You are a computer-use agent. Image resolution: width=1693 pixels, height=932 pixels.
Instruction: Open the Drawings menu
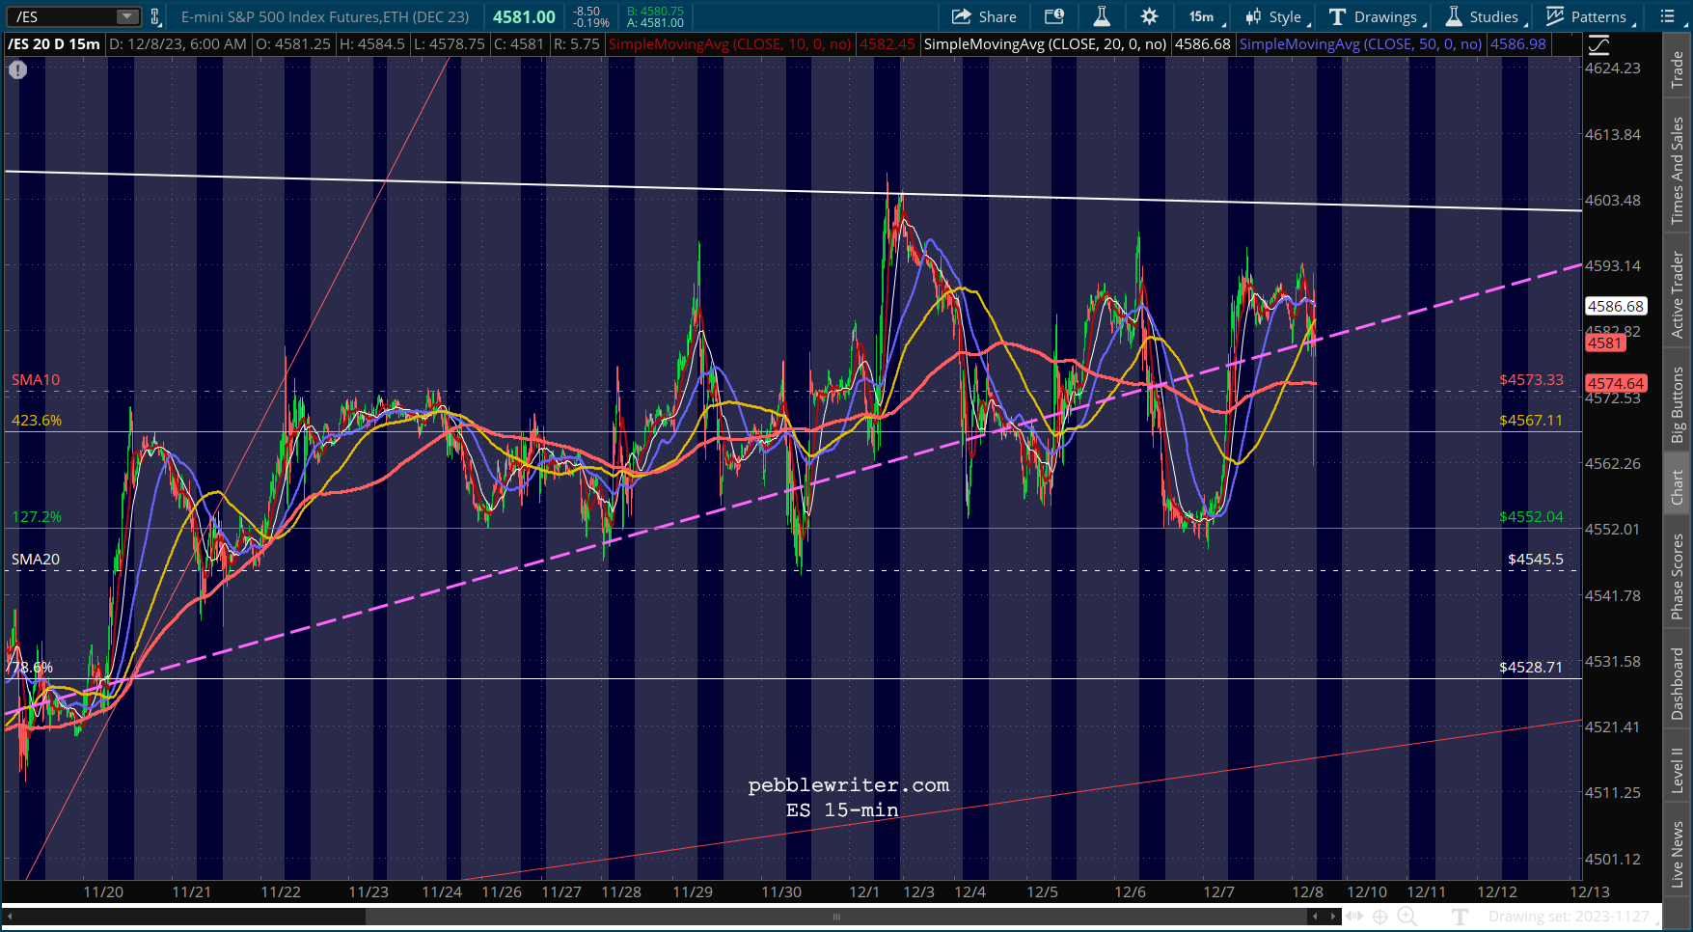tap(1375, 16)
